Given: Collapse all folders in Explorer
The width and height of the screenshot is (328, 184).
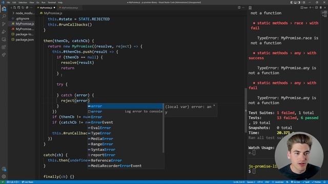Looking at the screenshot, I should (x=27, y=8).
